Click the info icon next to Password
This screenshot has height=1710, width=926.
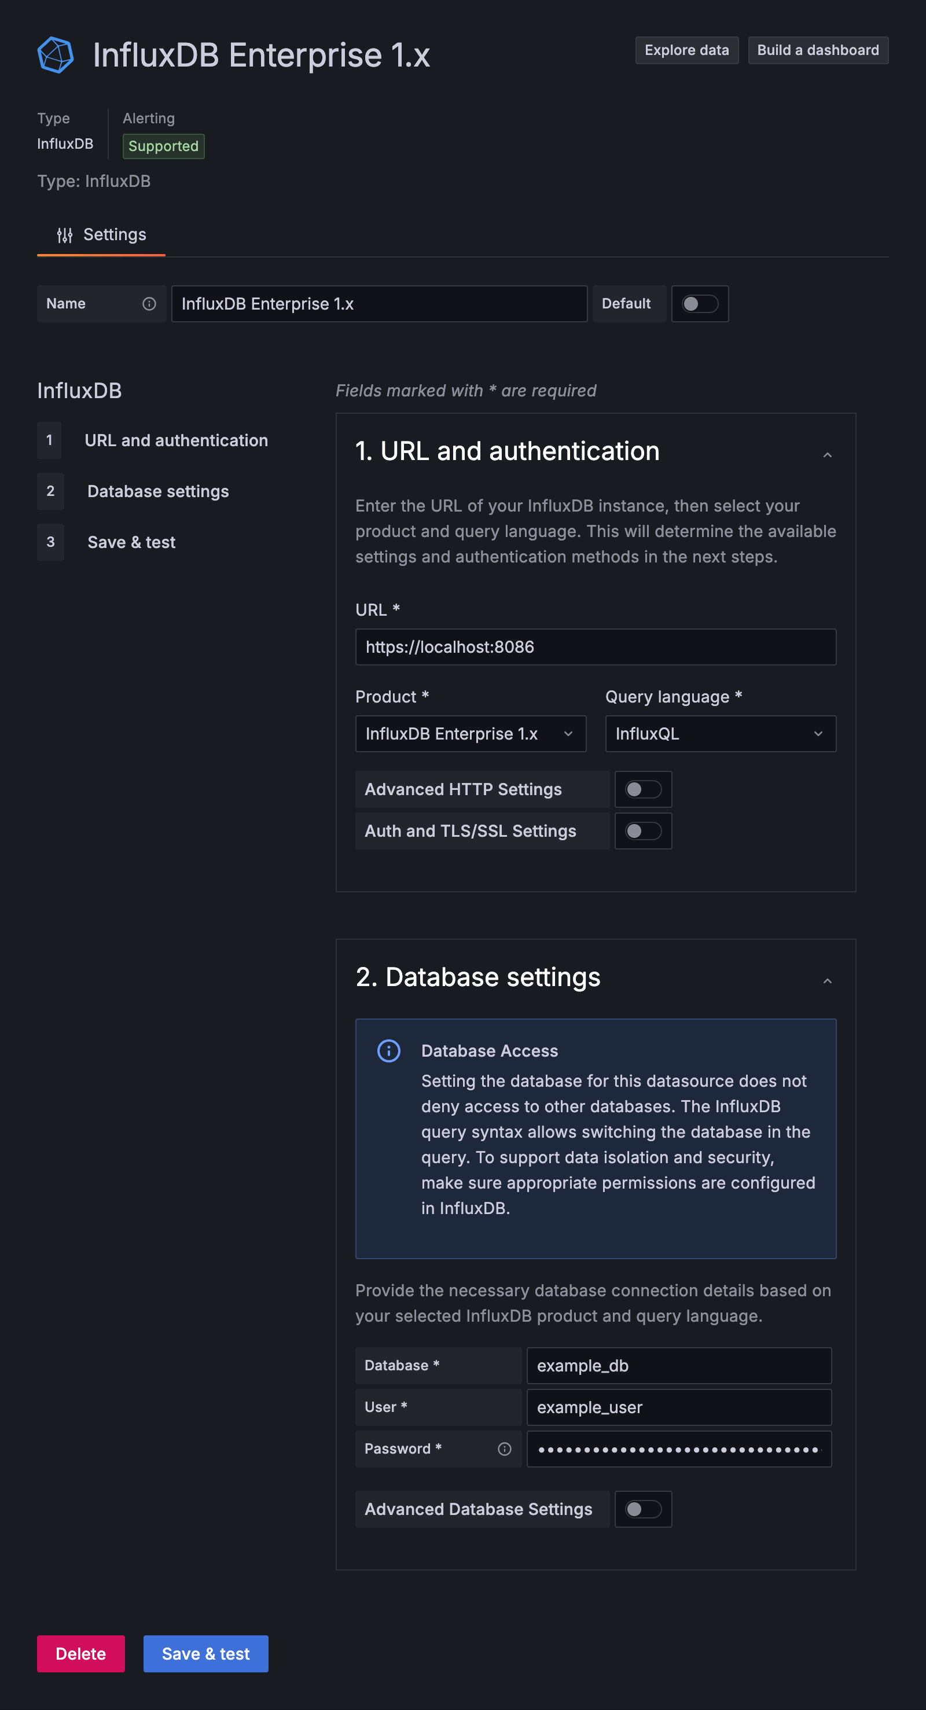(x=505, y=1449)
